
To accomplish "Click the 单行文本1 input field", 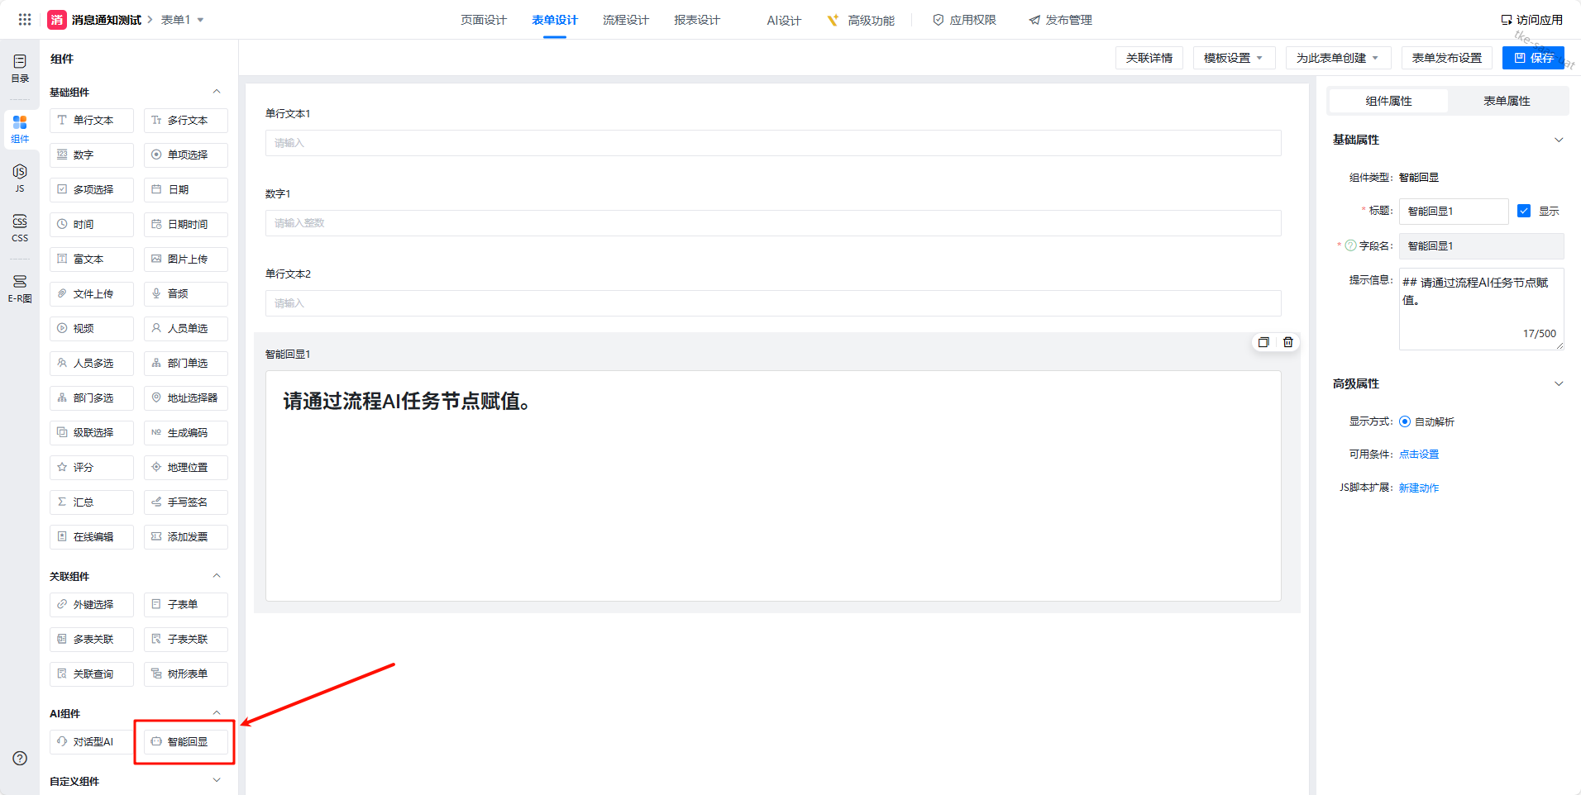I will [772, 143].
